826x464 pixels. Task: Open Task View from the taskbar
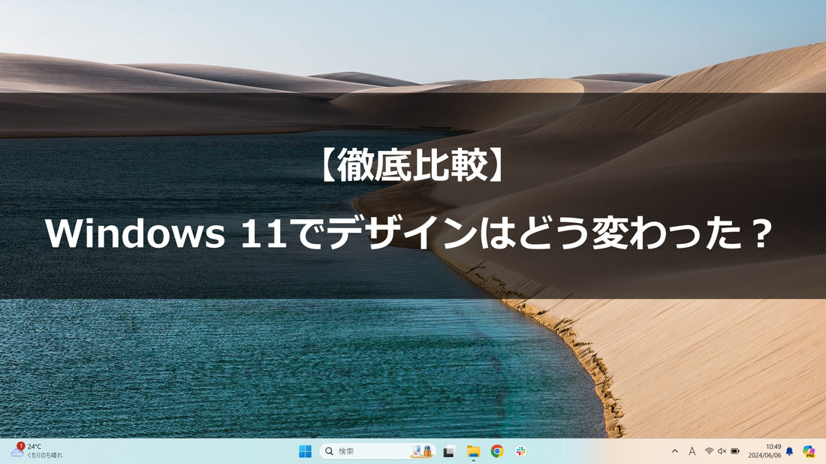click(449, 451)
